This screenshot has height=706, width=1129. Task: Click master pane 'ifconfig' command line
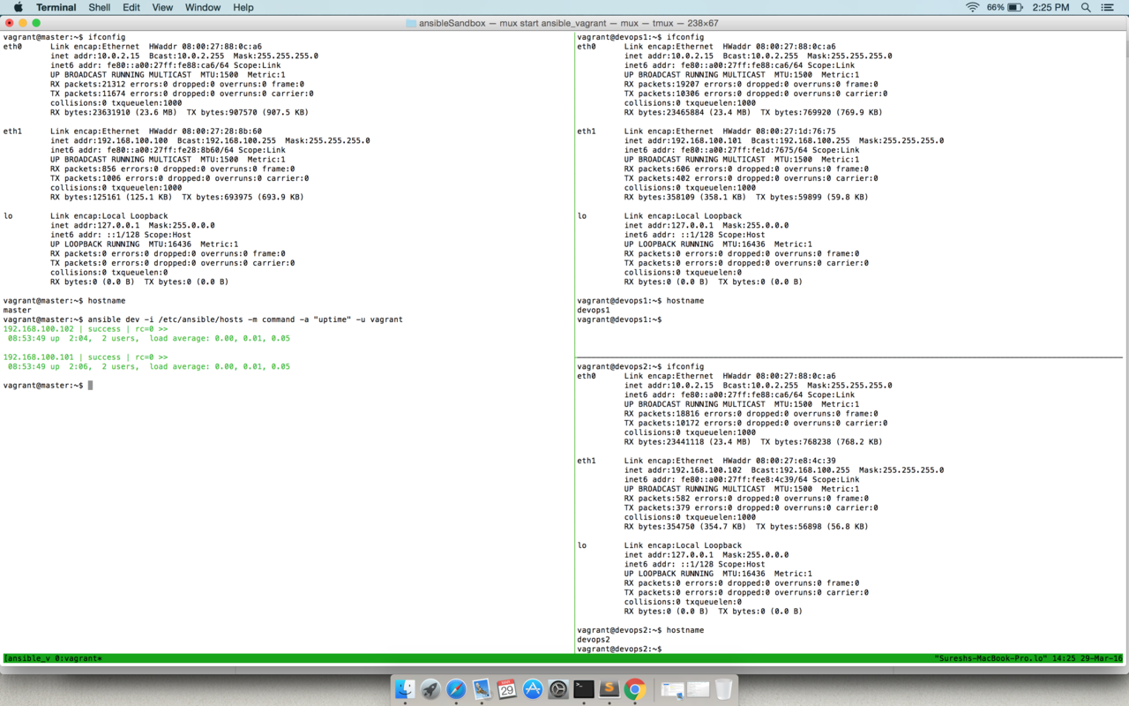64,38
